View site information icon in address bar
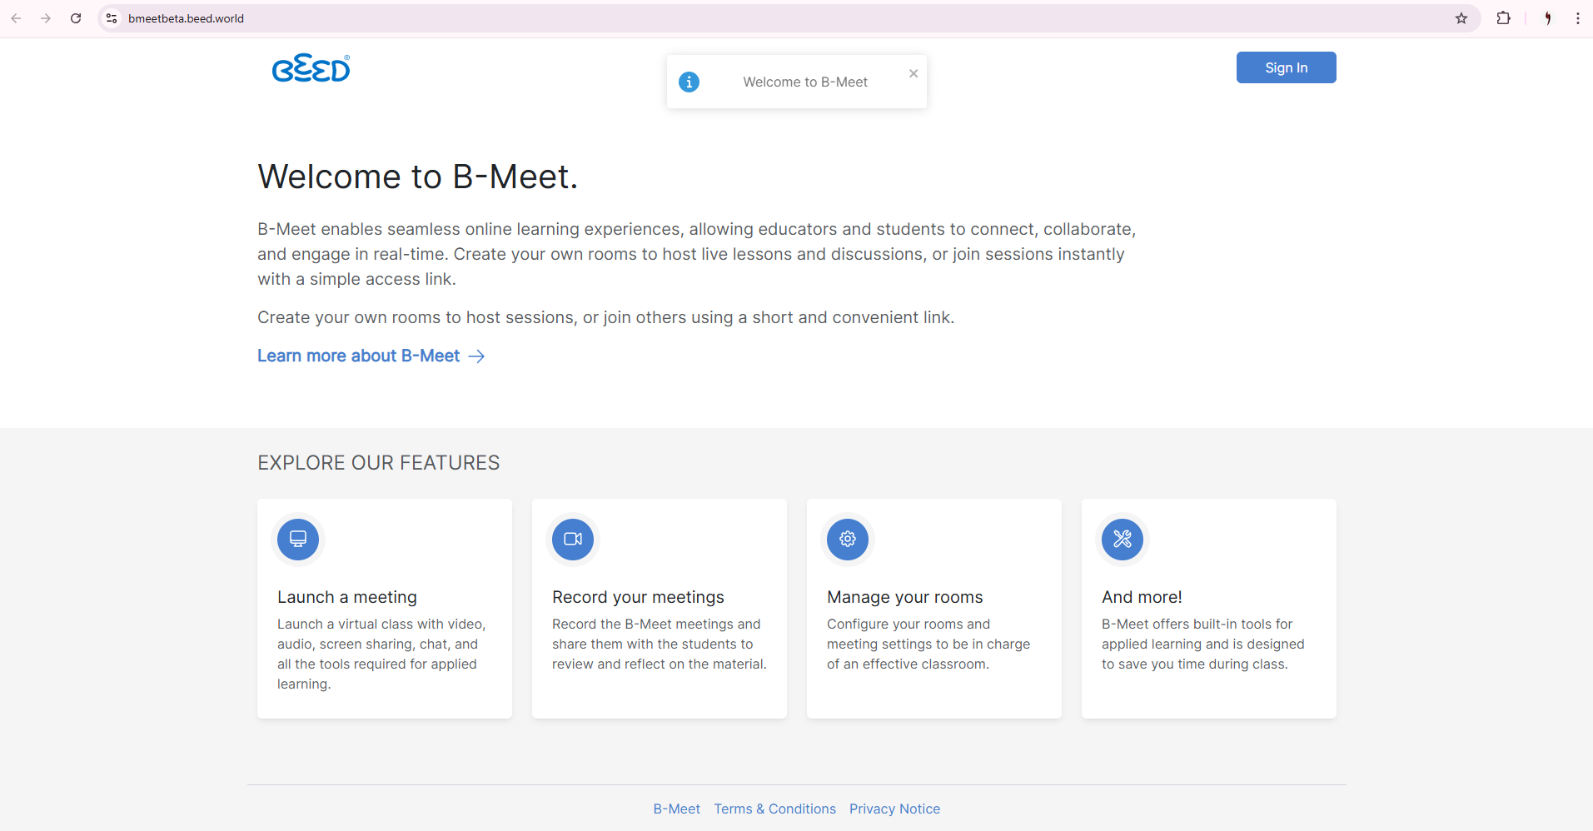Image resolution: width=1593 pixels, height=831 pixels. 112,18
